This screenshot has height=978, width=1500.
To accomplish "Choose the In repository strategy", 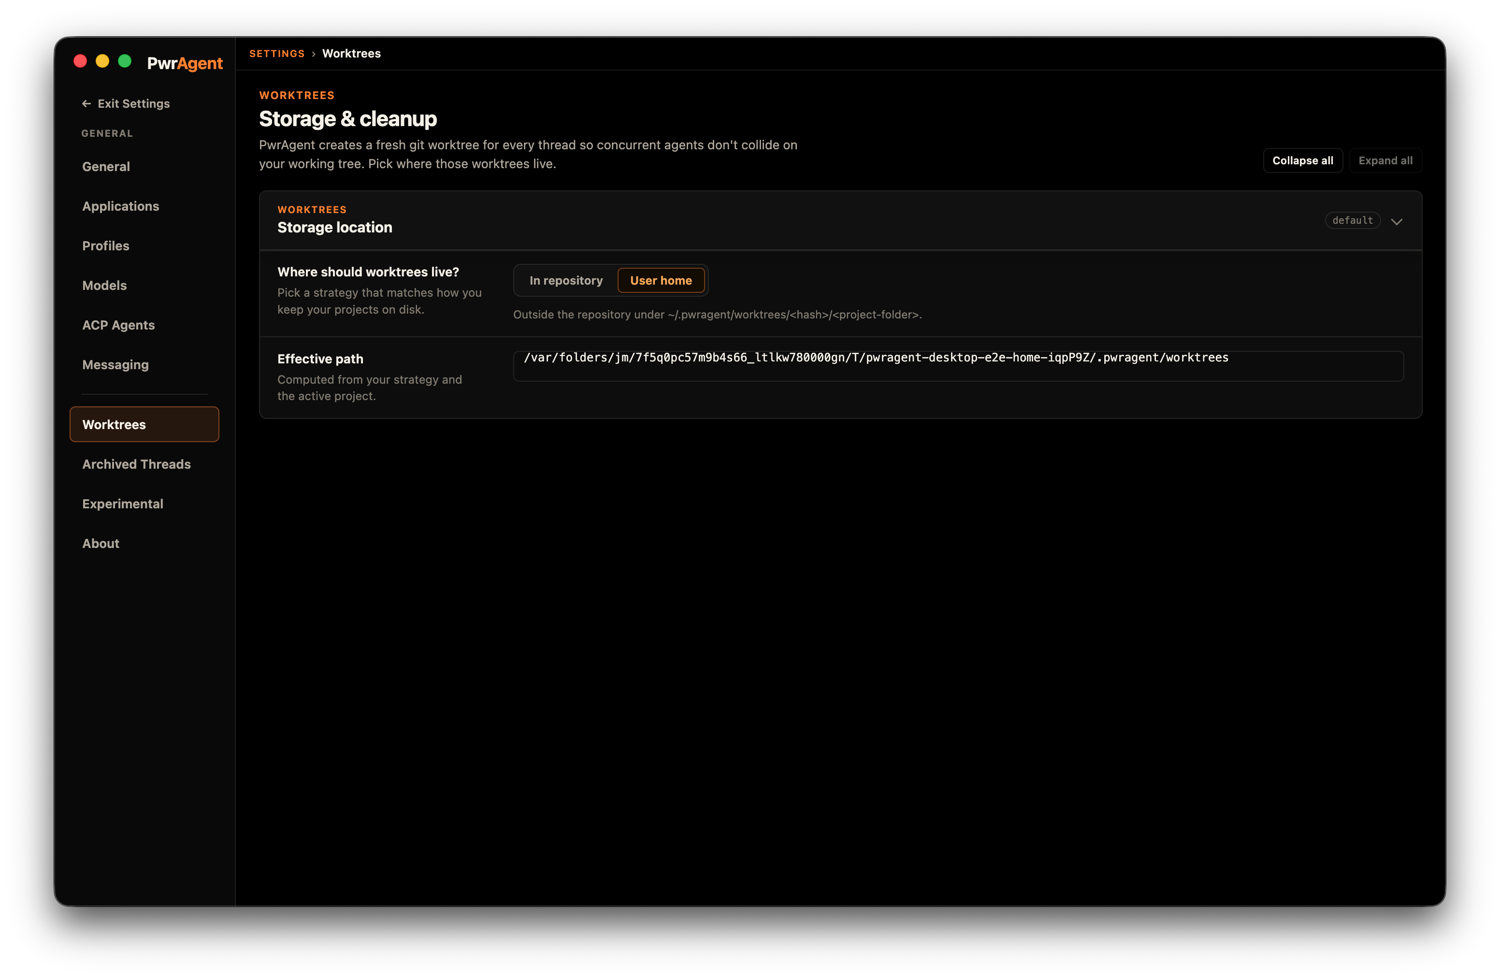I will (566, 280).
